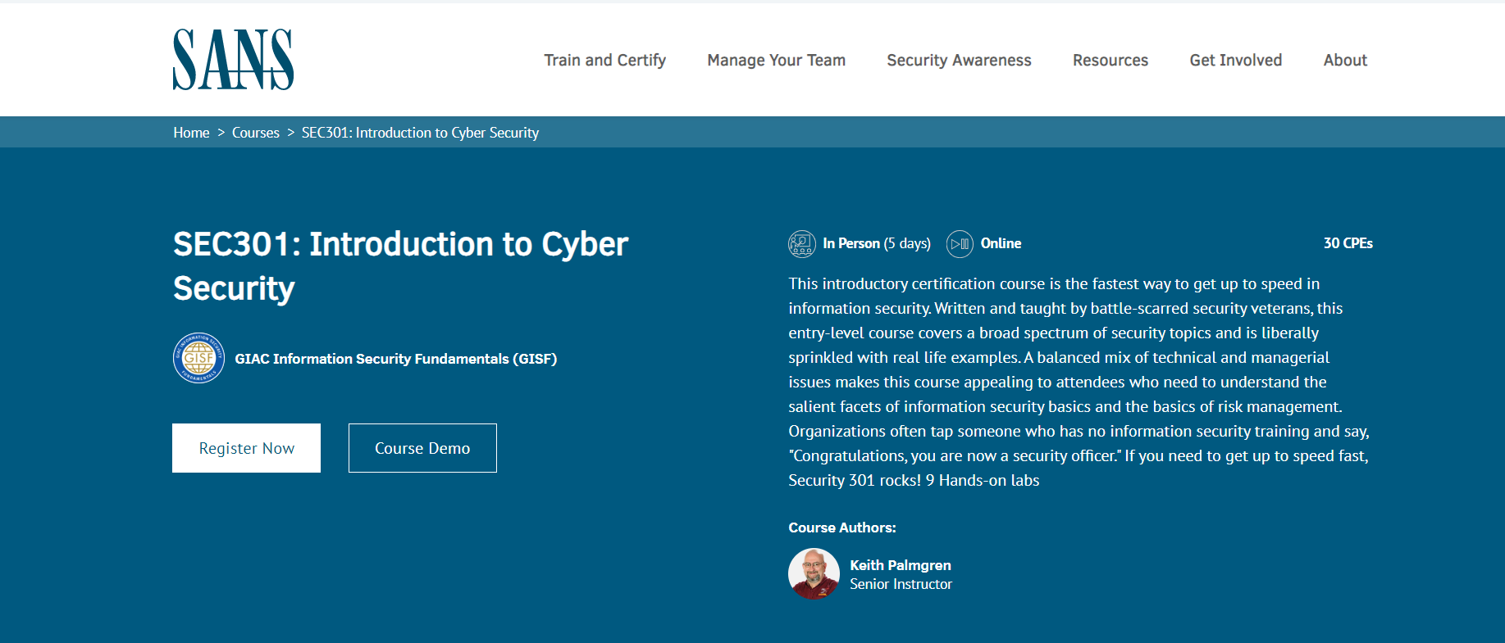This screenshot has height=643, width=1505.
Task: Click the In Person (5 days) label
Action: pos(877,243)
